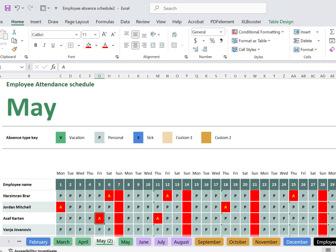Open the Calibri font name dropdown
Image resolution: width=336 pixels, height=252 pixels.
point(77,35)
